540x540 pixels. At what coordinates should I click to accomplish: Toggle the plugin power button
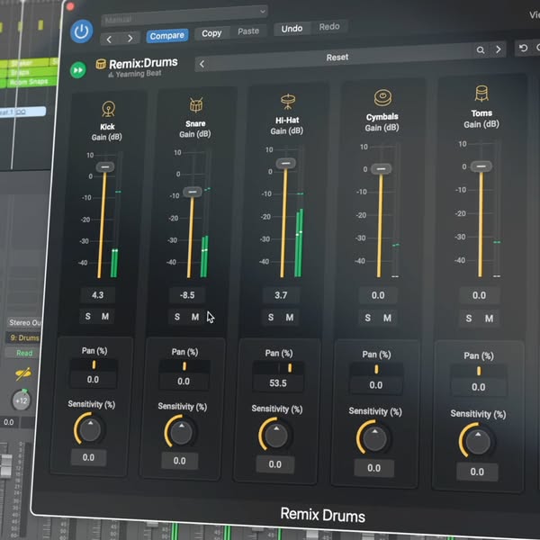click(x=82, y=31)
